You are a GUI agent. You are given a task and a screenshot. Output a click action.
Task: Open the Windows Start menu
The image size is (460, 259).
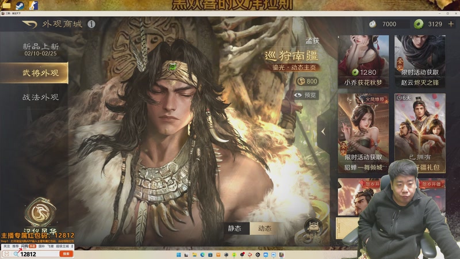click(178, 254)
